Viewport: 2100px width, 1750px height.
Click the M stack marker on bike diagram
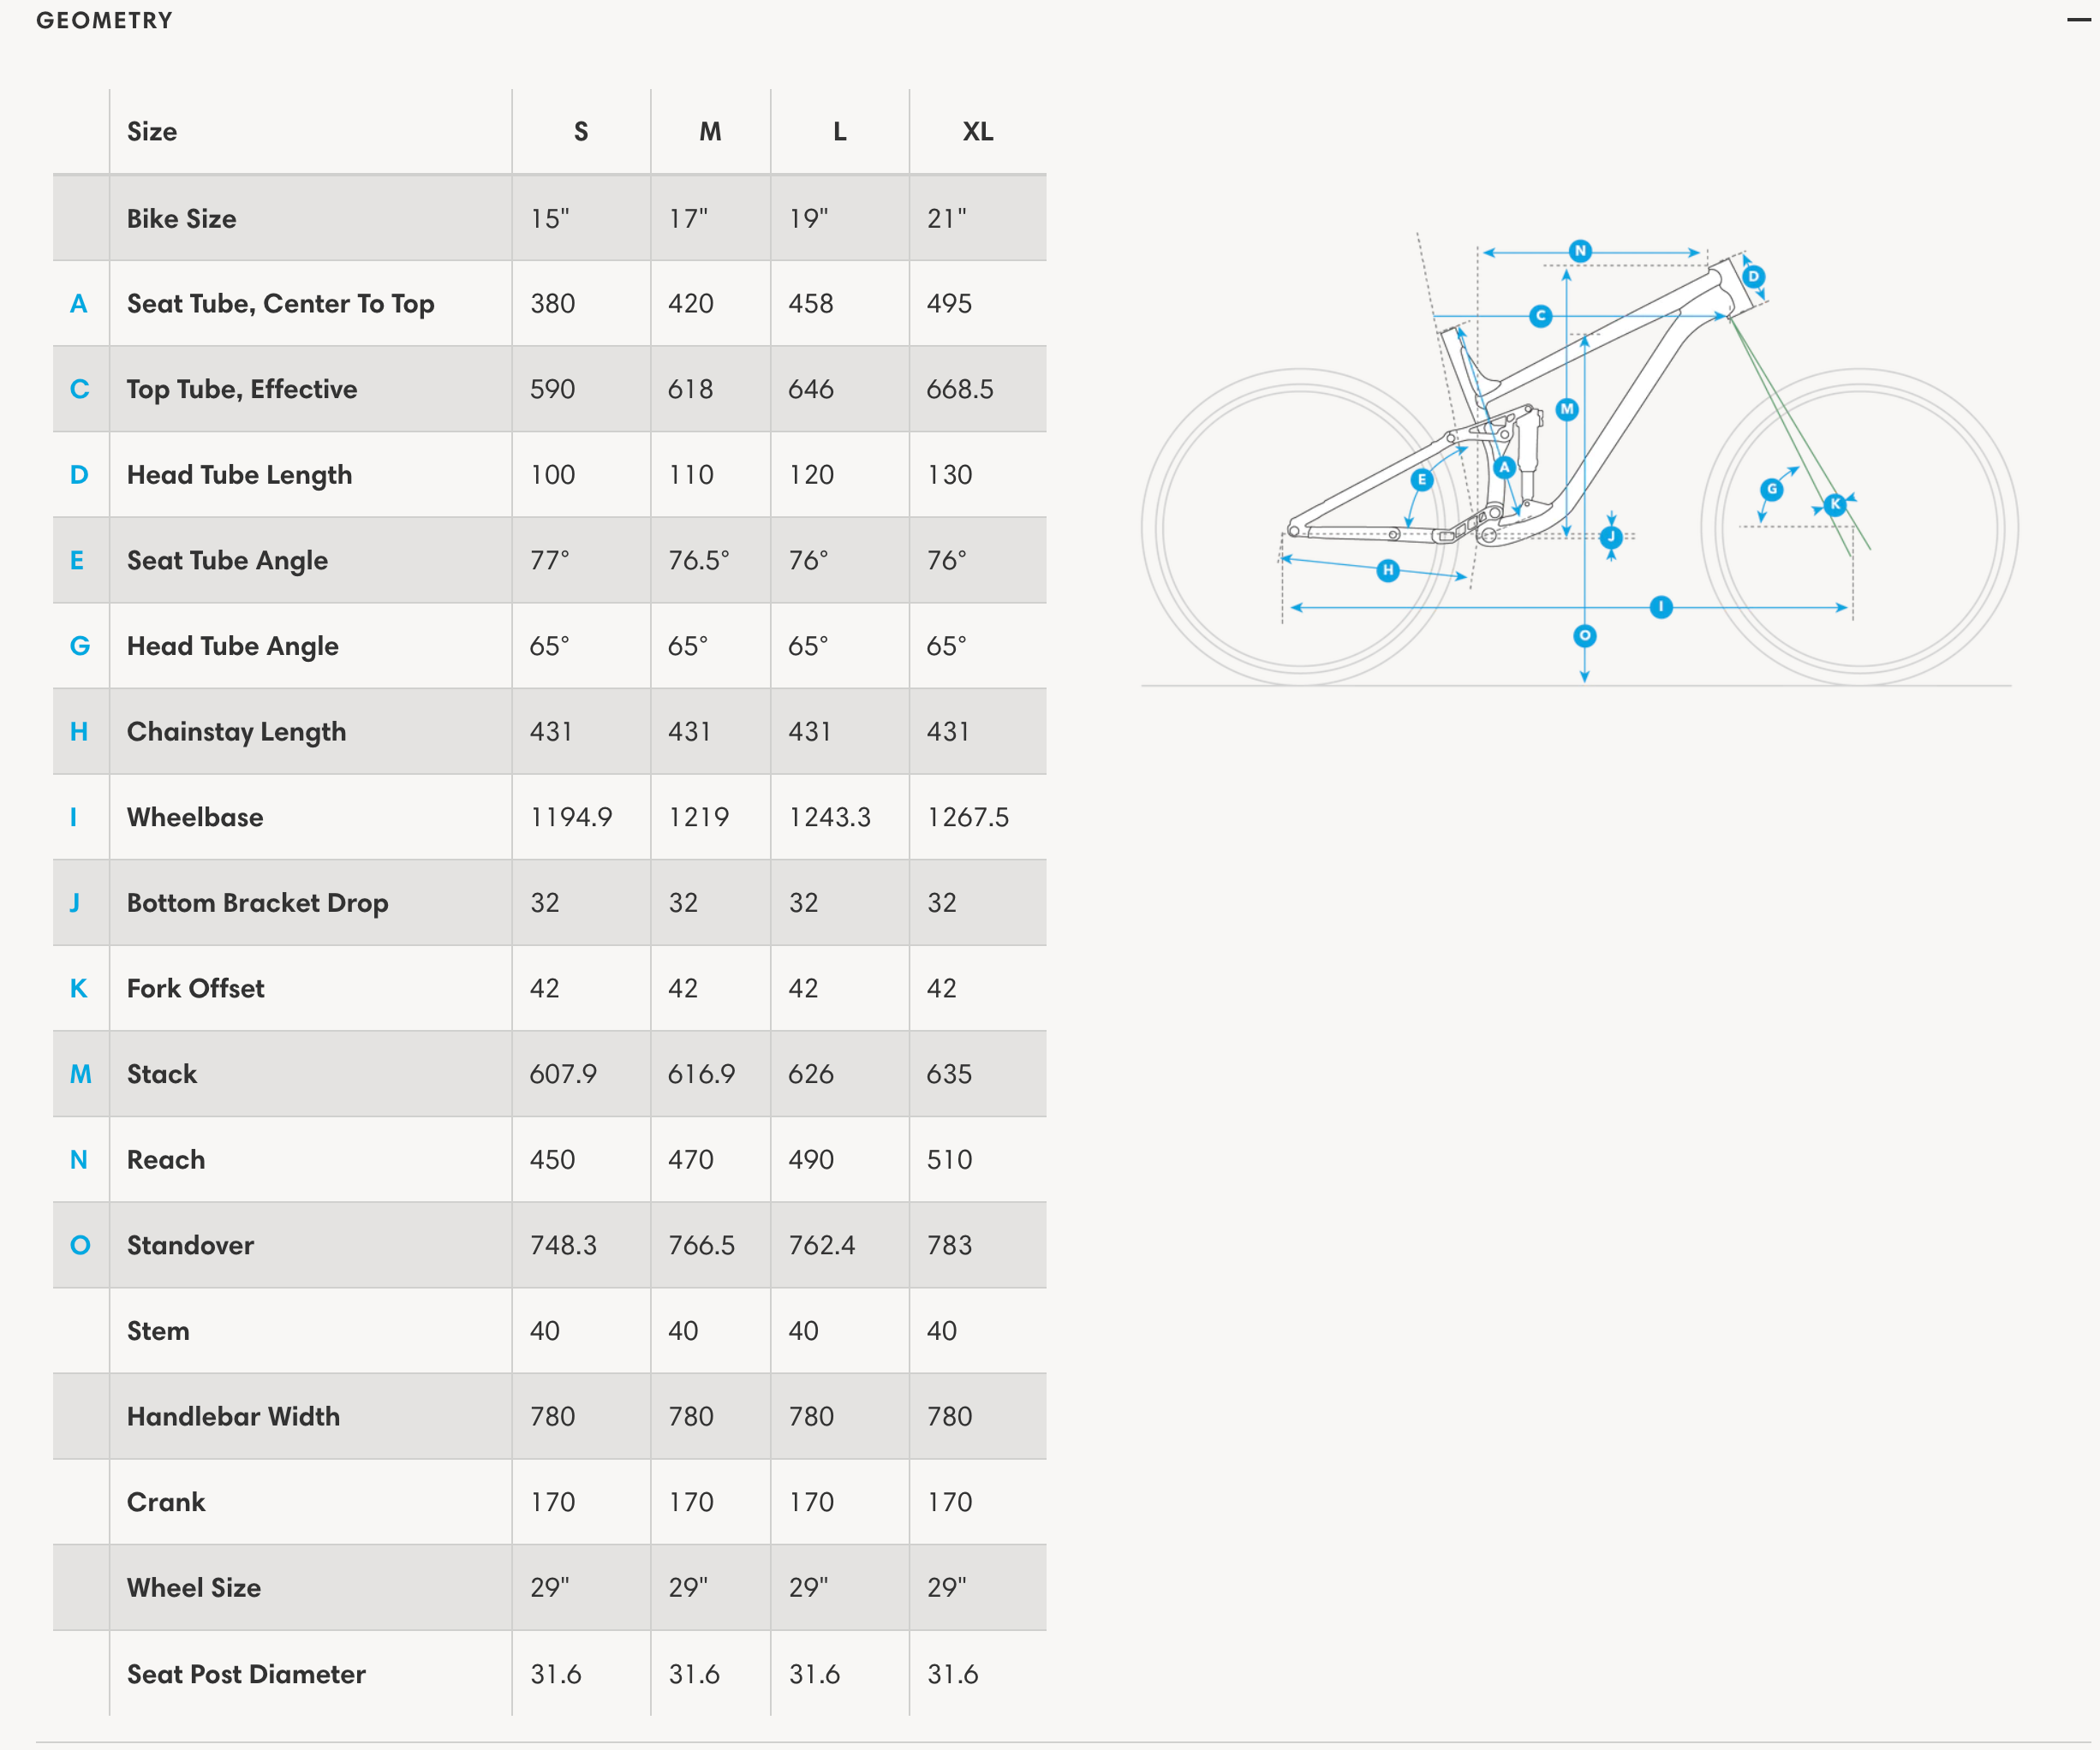pyautogui.click(x=1567, y=408)
